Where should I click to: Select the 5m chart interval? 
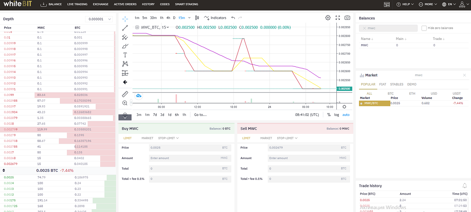[x=145, y=18]
